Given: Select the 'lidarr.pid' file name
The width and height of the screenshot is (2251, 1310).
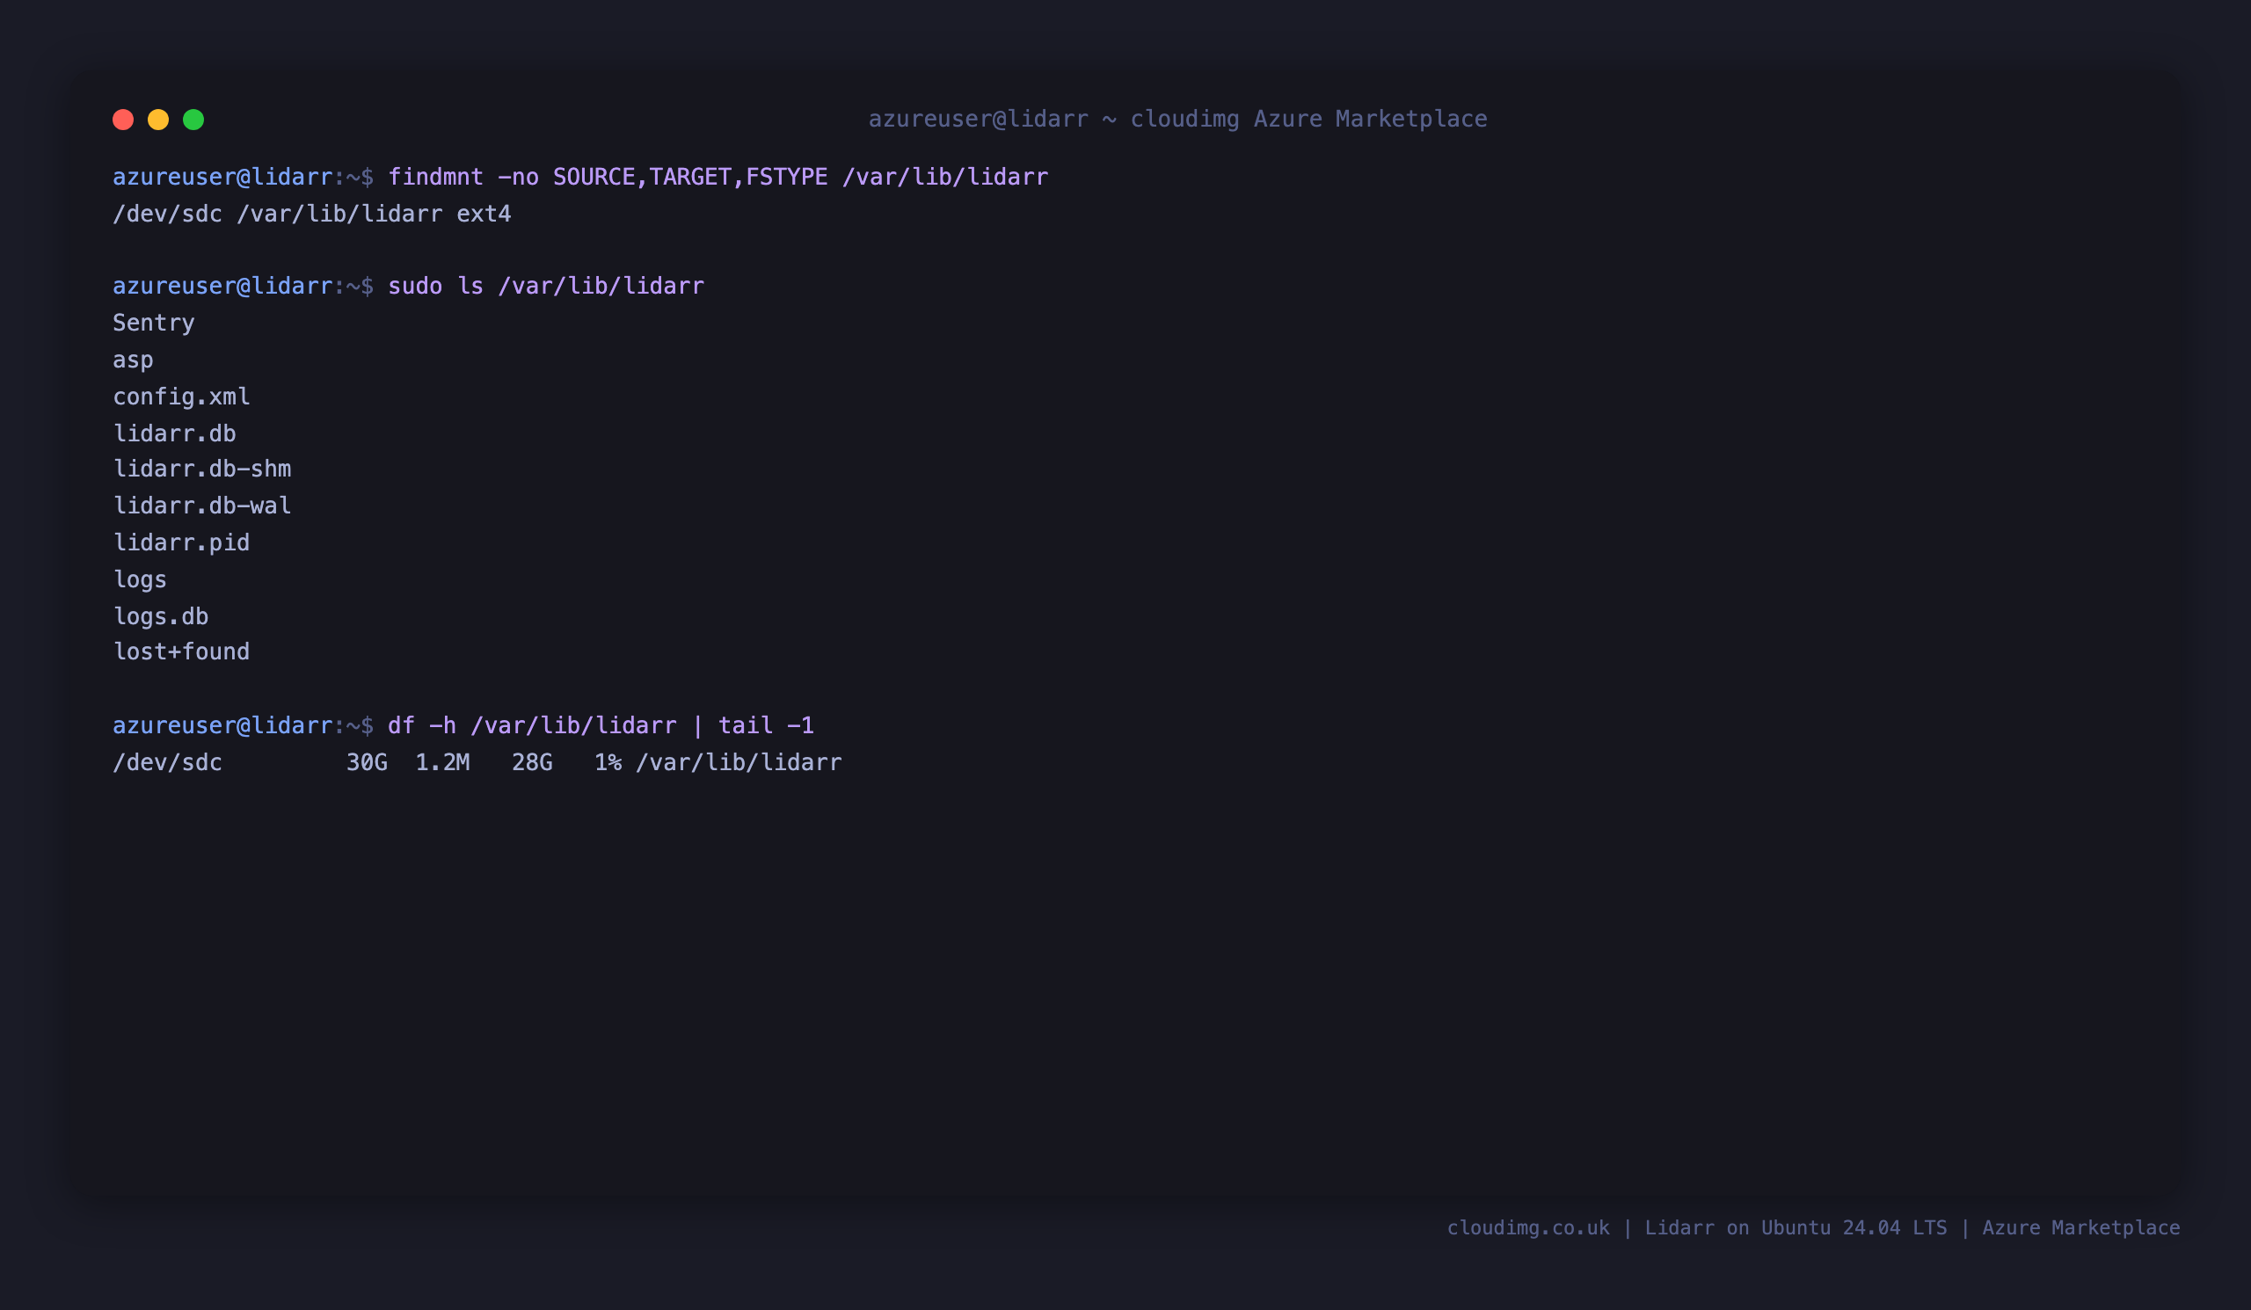Looking at the screenshot, I should [x=181, y=543].
